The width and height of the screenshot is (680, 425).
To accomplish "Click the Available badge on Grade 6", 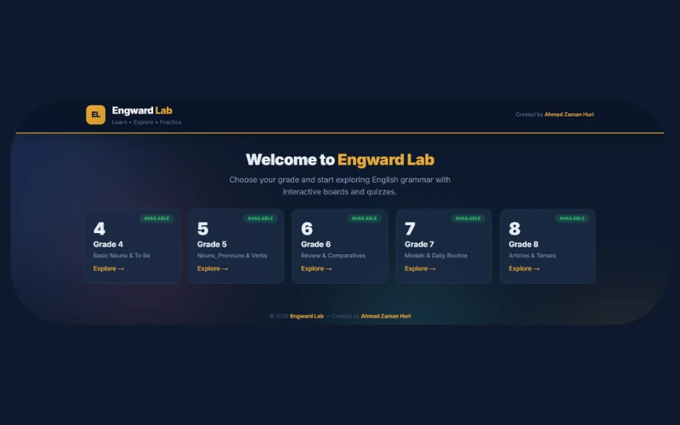I will tap(365, 218).
